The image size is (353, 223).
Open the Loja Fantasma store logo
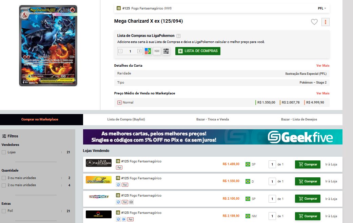click(x=99, y=163)
